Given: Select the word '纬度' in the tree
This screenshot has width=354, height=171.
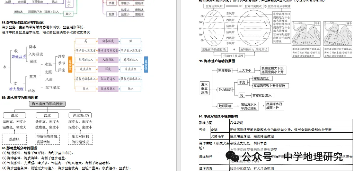Looking at the screenshot, I should pos(62,56).
